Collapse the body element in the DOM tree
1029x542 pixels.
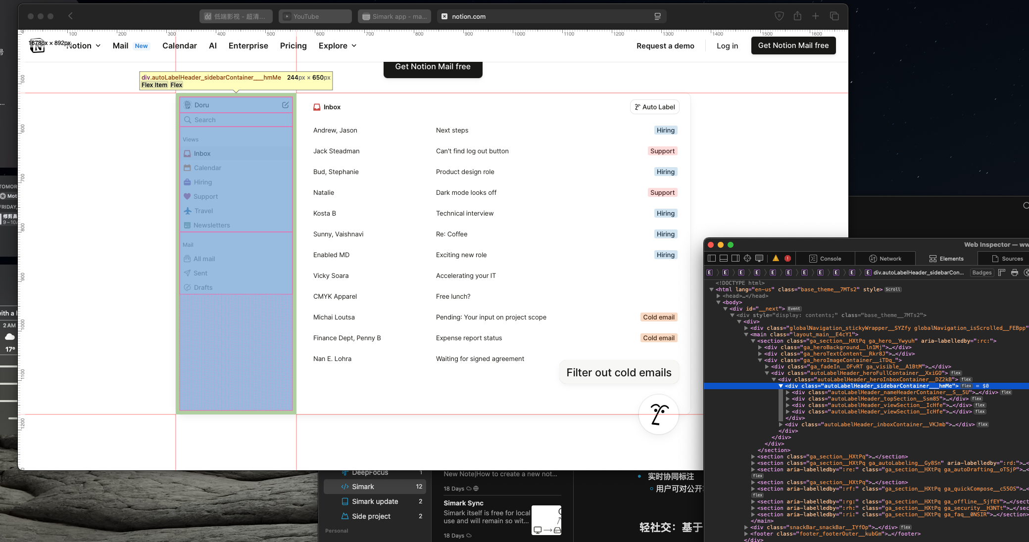click(718, 302)
